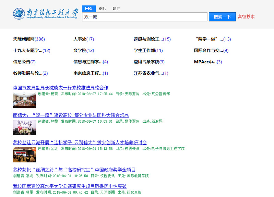Screen dimensions: 274x197
Task: Open article 我校国家建设高水平大学公派研究生项目
Action: [x=70, y=186]
